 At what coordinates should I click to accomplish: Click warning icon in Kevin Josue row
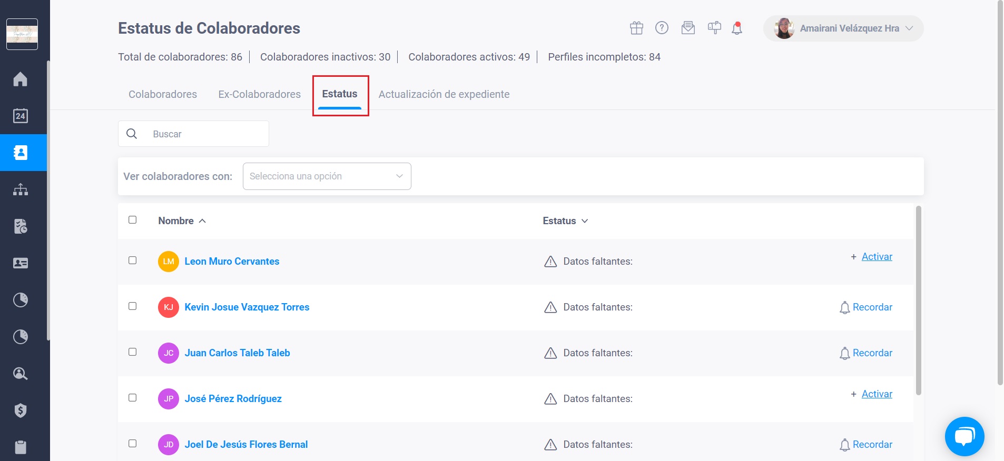[x=550, y=307]
